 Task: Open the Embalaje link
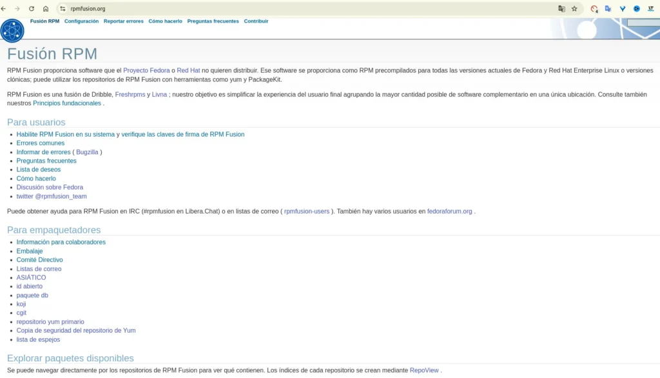[x=30, y=251]
